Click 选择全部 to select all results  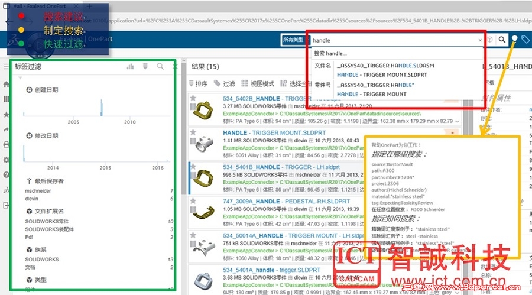click(297, 83)
